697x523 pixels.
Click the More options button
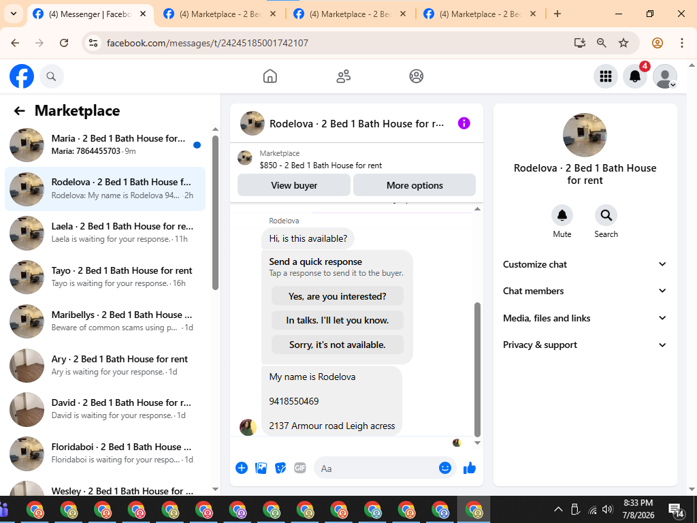[415, 185]
